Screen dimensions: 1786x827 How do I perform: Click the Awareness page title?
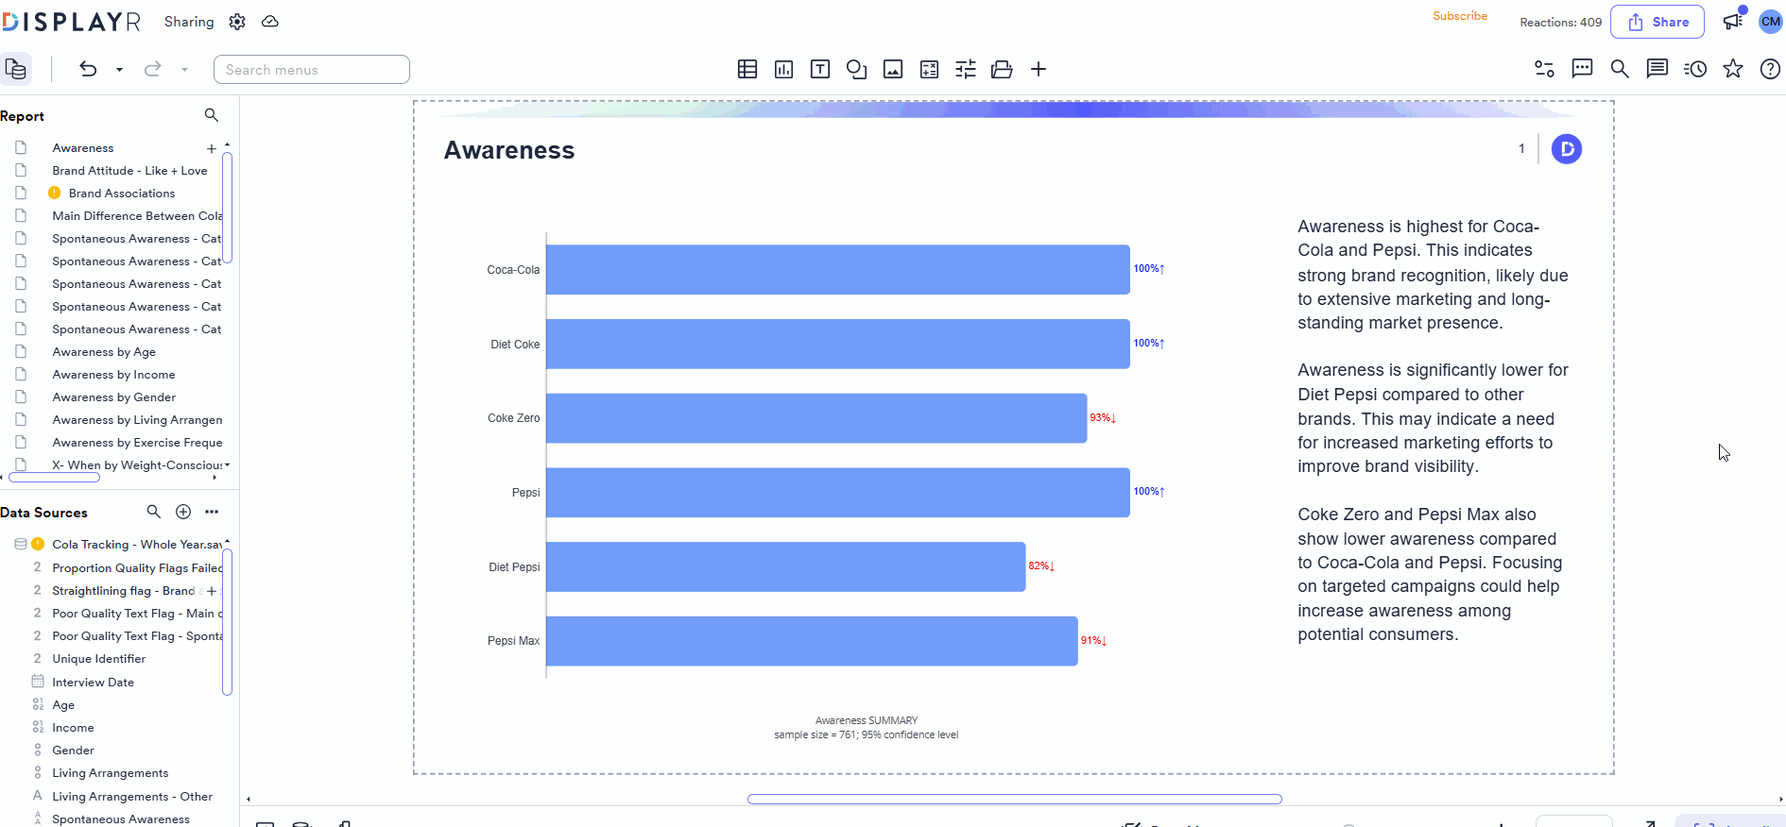[509, 150]
